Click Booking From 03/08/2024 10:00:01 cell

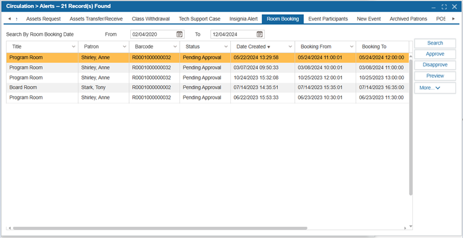[x=325, y=68]
